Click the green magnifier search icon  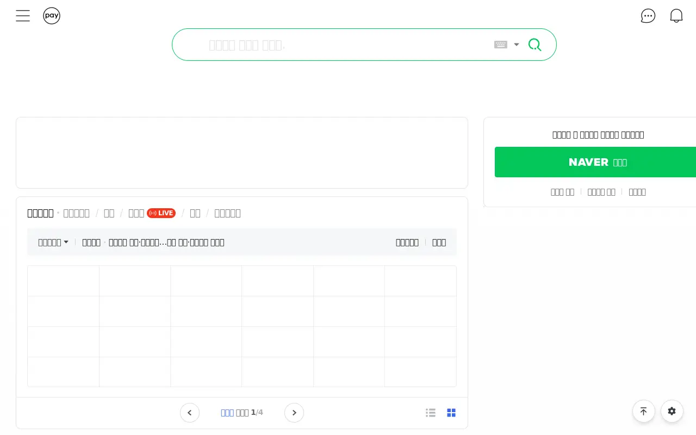coord(535,45)
